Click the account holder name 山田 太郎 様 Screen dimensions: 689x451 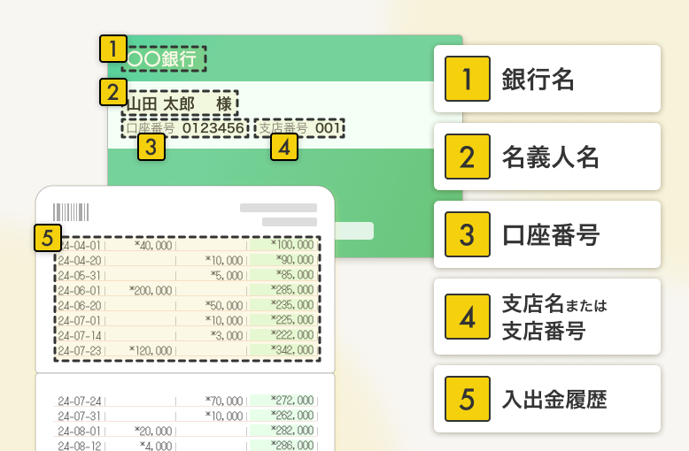point(180,104)
